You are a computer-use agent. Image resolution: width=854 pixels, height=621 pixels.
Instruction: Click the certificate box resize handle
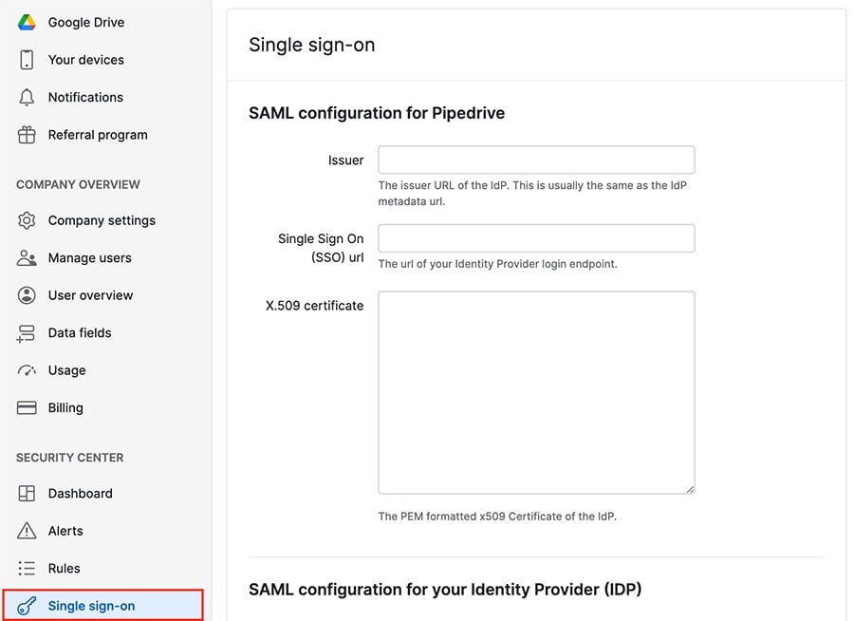tap(690, 489)
